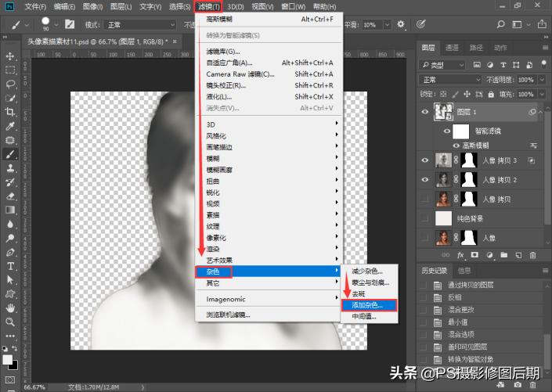The width and height of the screenshot is (552, 392).
Task: Click the zoom level 66.67% field
Action: (35, 387)
